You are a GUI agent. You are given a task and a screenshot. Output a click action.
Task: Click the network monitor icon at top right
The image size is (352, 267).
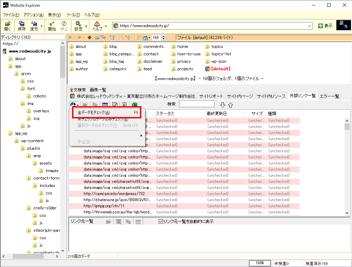tap(344, 25)
